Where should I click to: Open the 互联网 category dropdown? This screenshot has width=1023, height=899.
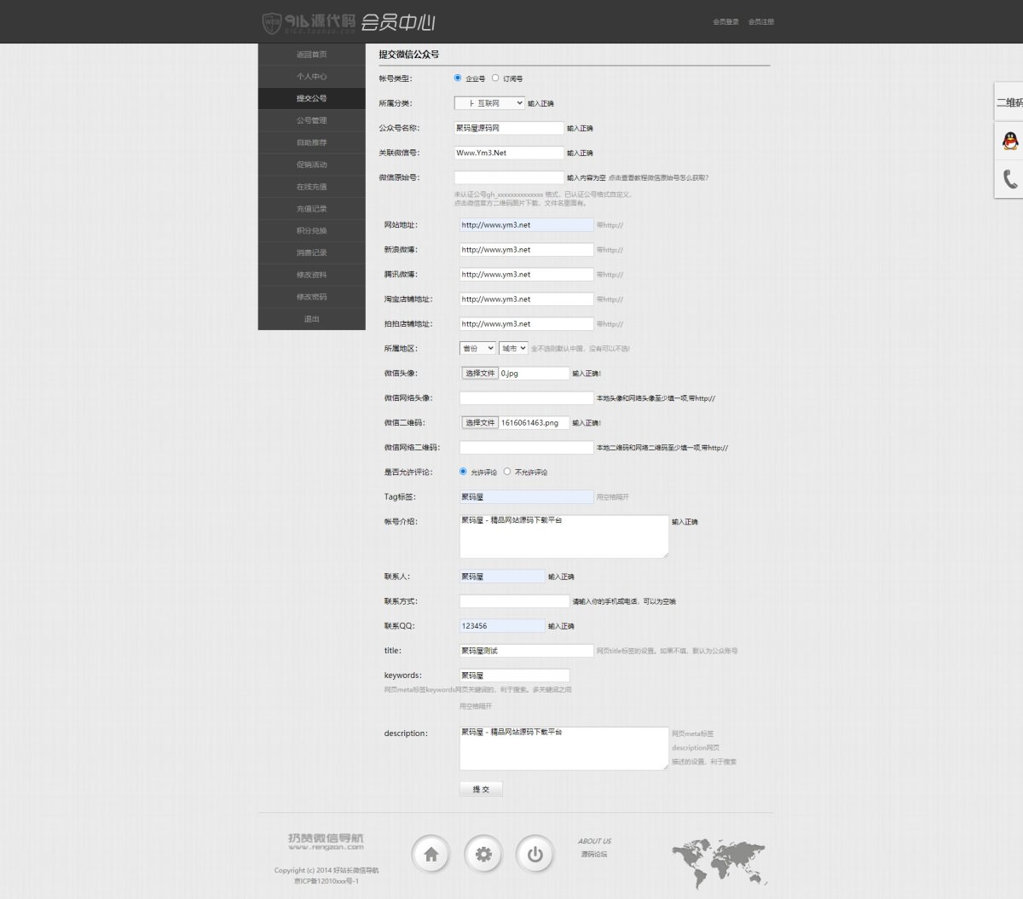click(x=489, y=103)
